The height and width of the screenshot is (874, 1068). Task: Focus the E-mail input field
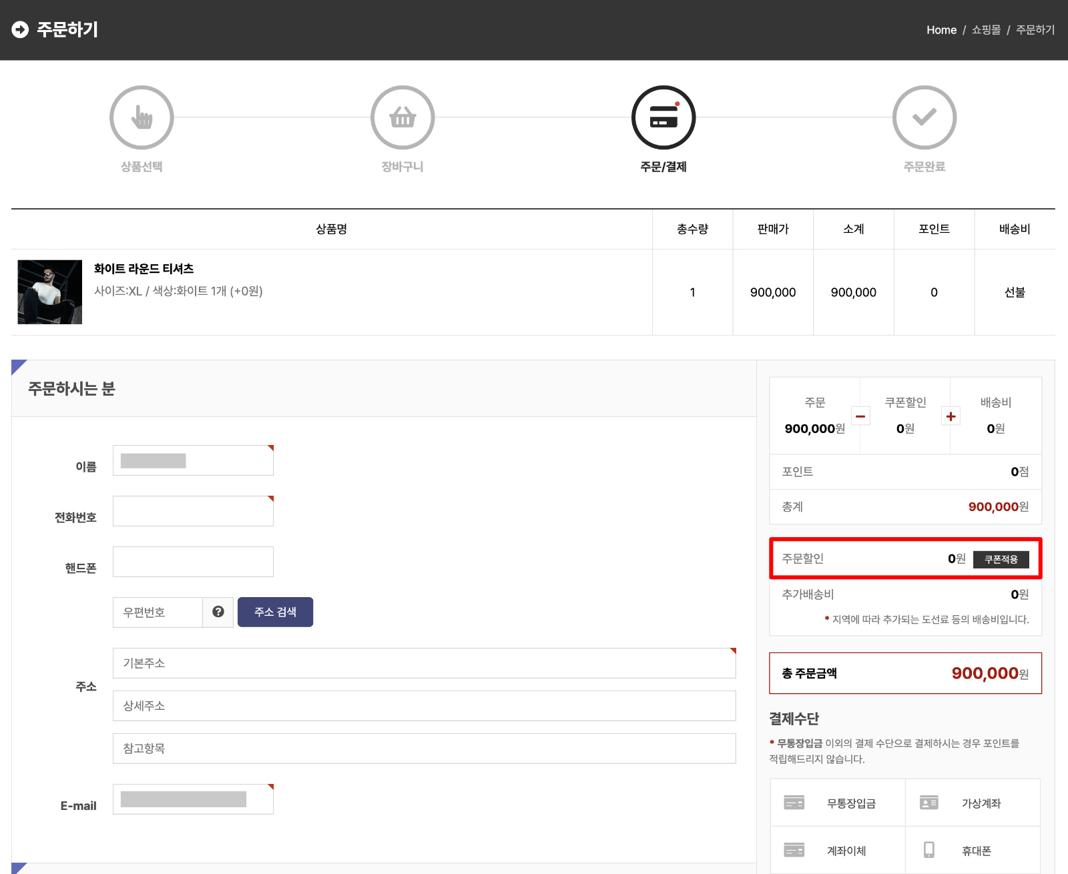[193, 799]
